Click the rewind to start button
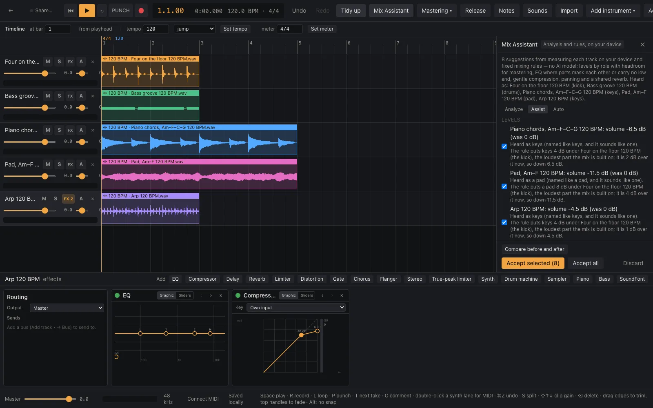Viewport: 653px width, 408px height. [70, 11]
